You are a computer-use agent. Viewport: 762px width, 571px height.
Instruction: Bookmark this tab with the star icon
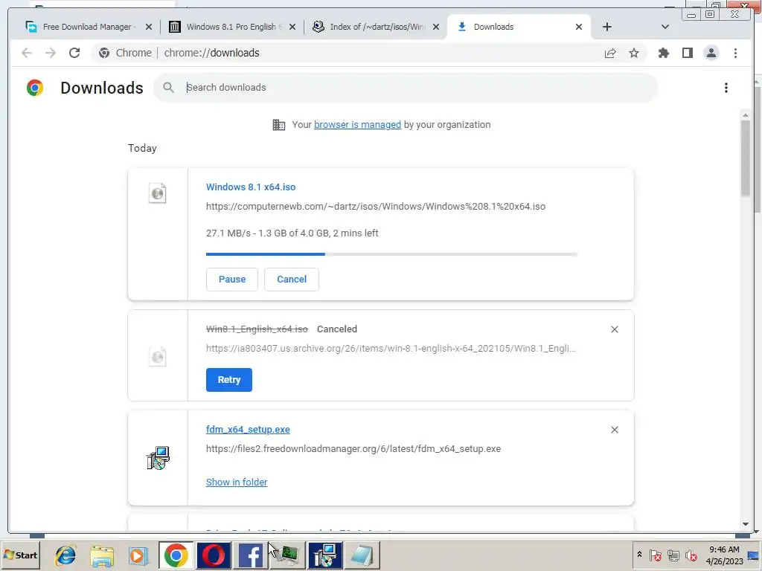tap(634, 53)
